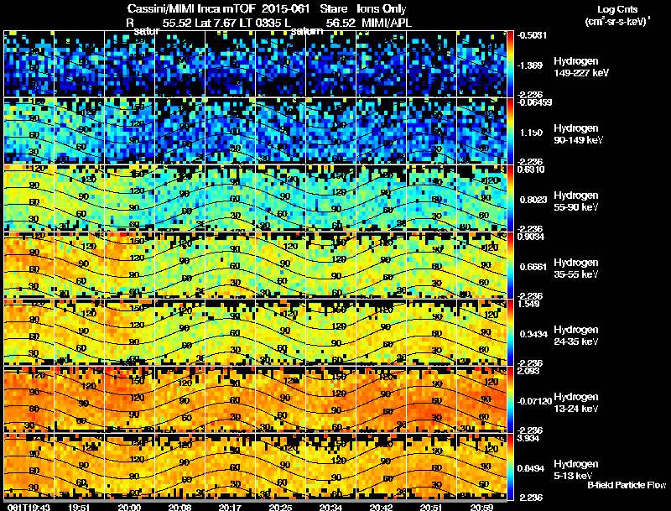671x511 pixels.
Task: Click the 'B-field Particle Flow' caption
Action: (x=627, y=485)
